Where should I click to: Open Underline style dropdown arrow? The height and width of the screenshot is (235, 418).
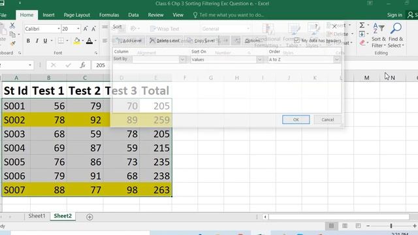(x=52, y=40)
